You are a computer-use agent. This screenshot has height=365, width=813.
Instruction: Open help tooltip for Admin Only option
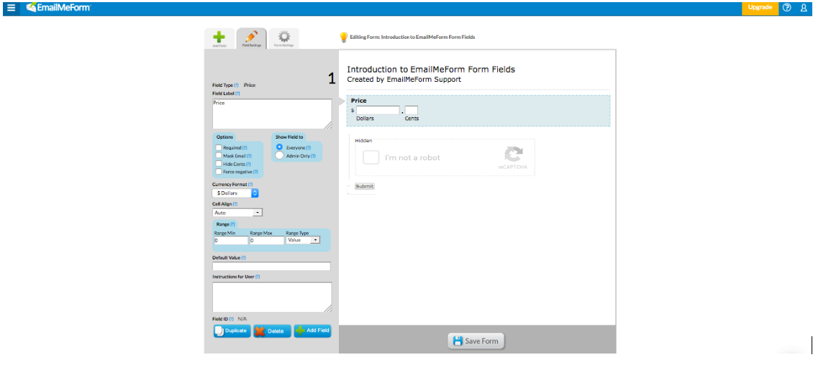click(313, 156)
